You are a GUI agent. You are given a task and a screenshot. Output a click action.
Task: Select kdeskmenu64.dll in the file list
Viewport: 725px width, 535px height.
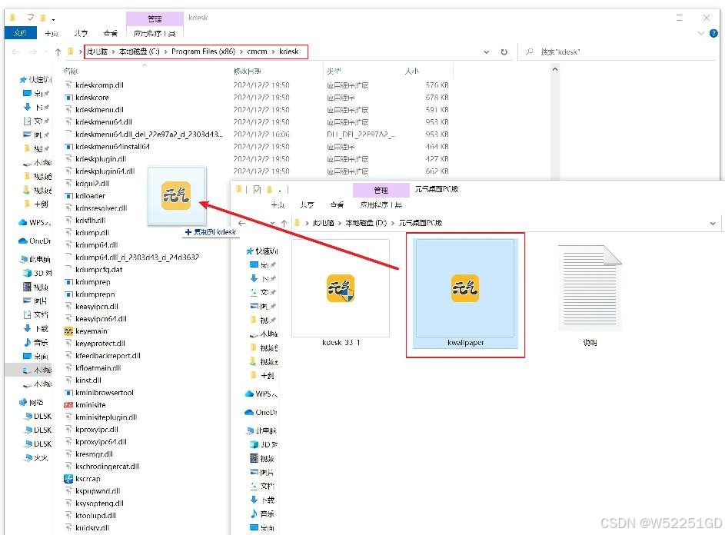103,122
